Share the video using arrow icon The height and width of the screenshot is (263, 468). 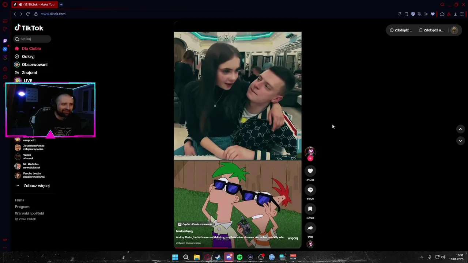click(x=310, y=228)
